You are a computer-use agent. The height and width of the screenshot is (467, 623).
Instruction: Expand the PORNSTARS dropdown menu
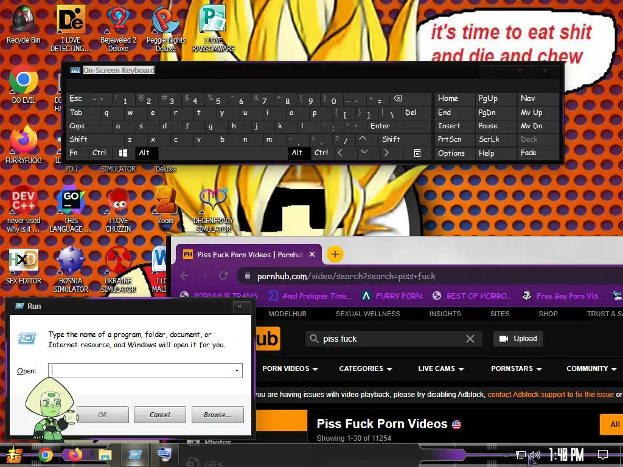517,368
